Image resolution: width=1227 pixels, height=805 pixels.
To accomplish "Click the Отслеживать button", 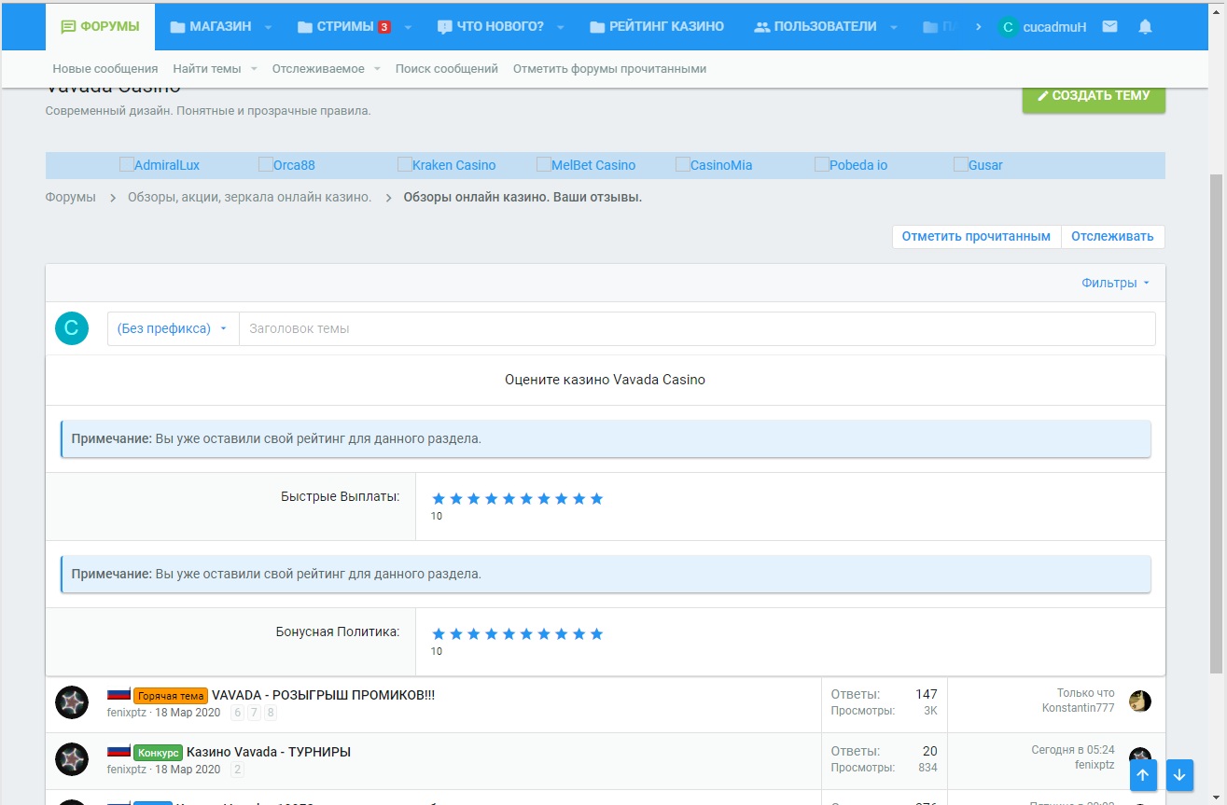I will pyautogui.click(x=1112, y=236).
